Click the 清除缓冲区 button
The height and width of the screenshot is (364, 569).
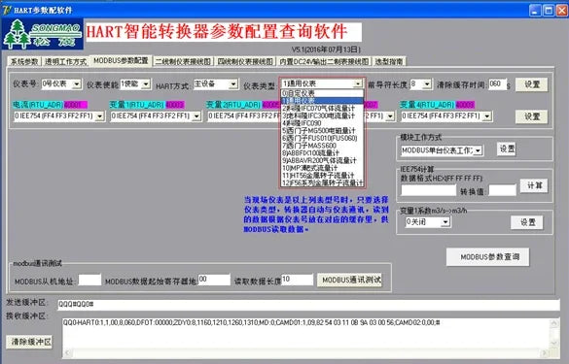click(29, 342)
